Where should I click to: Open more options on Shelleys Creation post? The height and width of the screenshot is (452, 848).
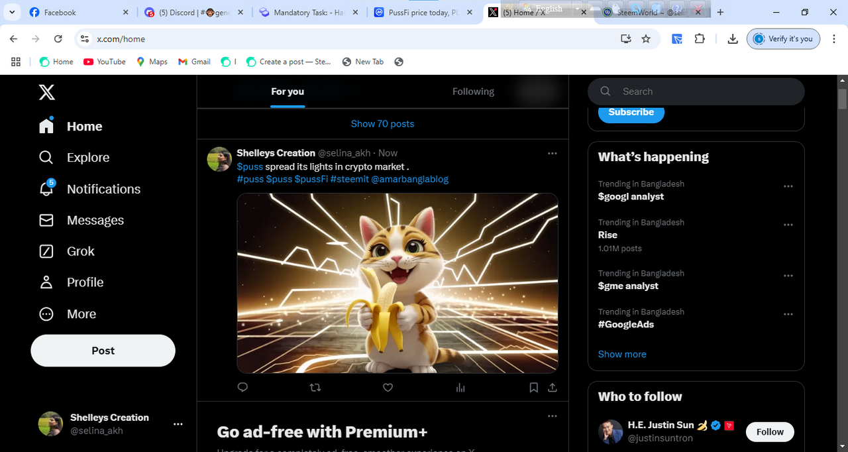click(553, 153)
